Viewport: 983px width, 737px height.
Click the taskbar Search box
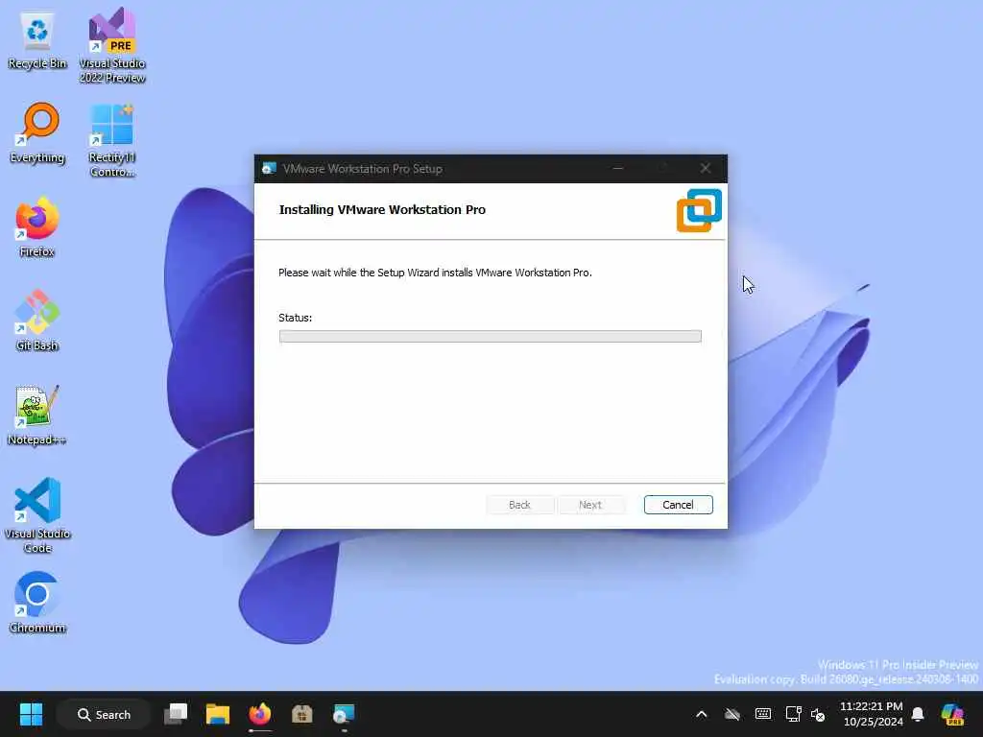[x=104, y=714]
